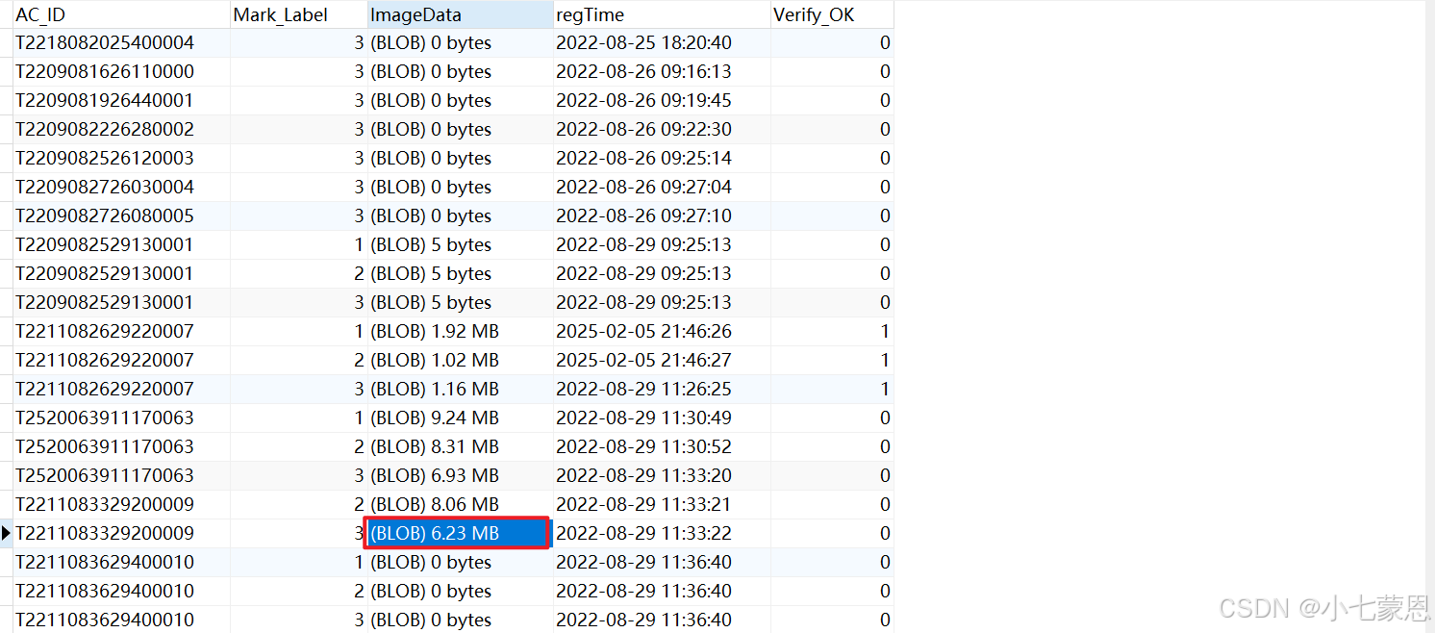Select the cell T2209081926440001
This screenshot has width=1435, height=633.
click(121, 101)
